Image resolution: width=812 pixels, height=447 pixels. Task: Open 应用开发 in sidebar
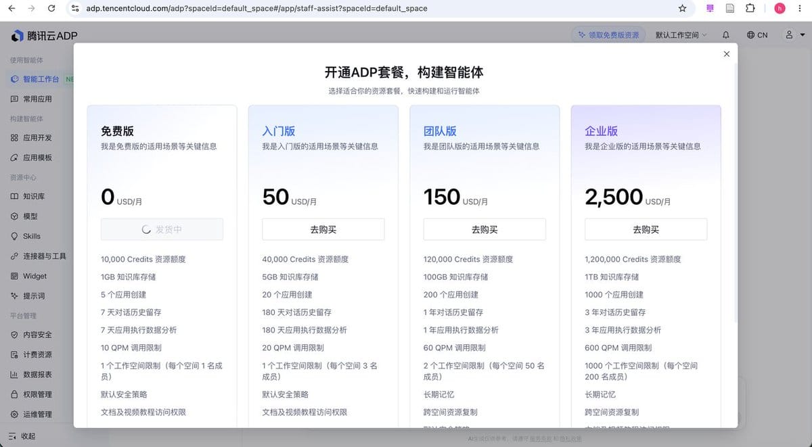(37, 137)
